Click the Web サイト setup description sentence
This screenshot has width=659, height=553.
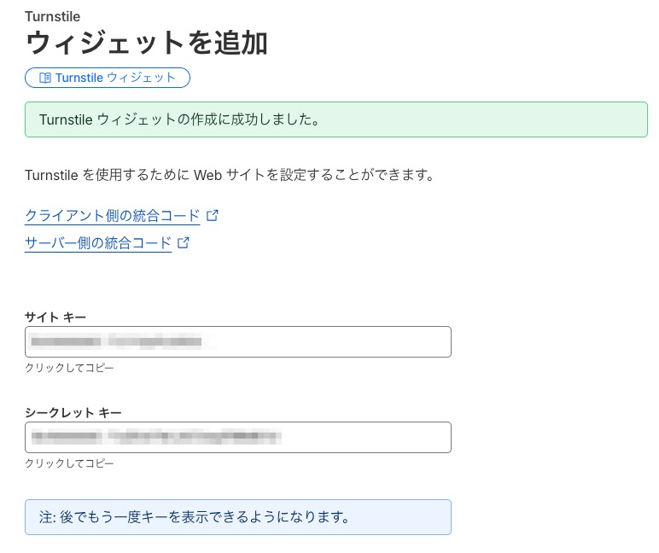230,176
